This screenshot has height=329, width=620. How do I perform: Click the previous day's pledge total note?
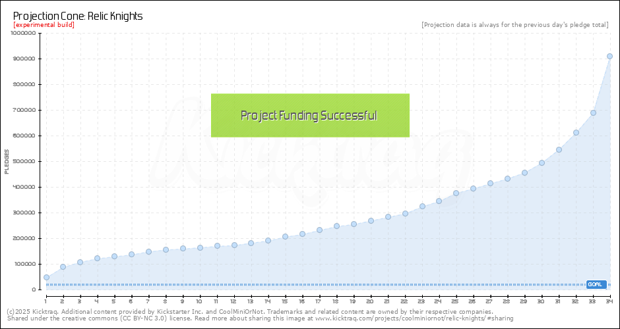tap(515, 25)
